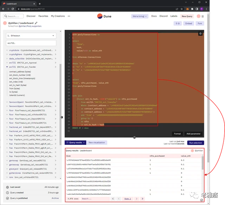
Task: Grab the sidebar divider handle
Action: click(x=62, y=117)
